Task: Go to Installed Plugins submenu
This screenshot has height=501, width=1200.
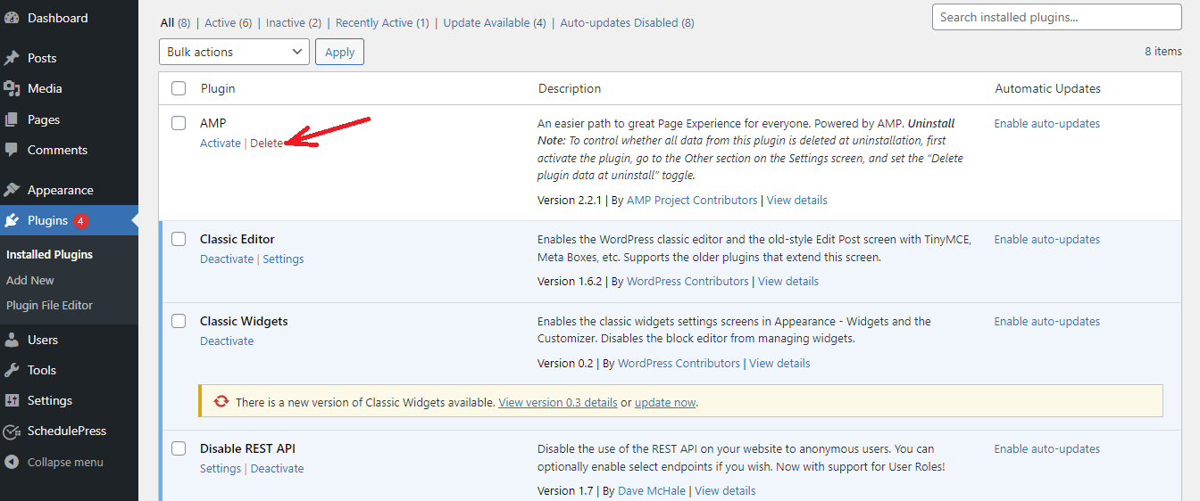Action: 49,254
